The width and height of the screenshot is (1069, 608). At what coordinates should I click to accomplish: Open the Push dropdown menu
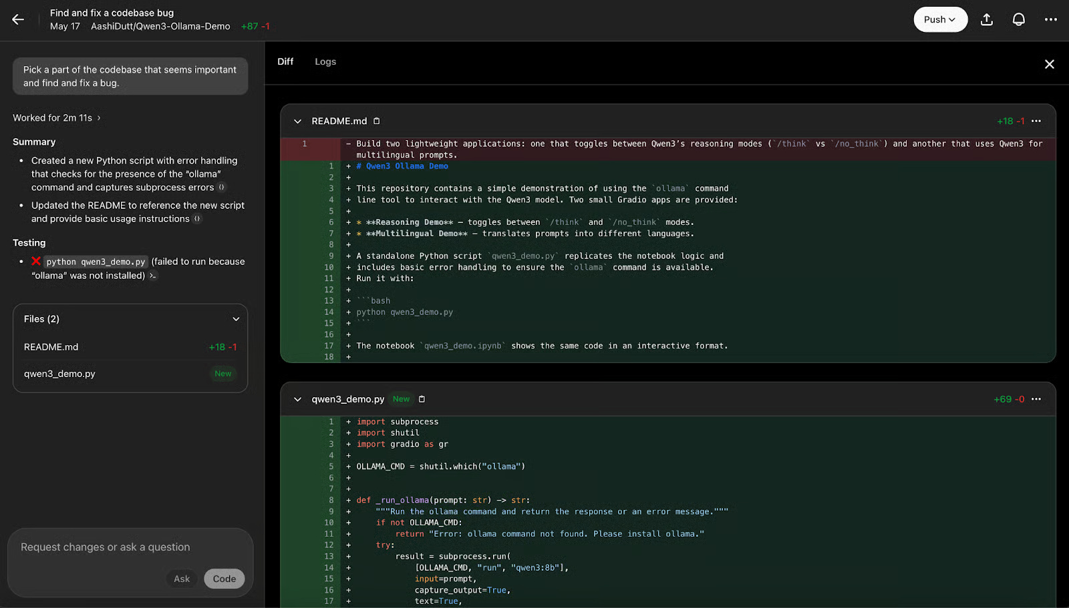coord(939,19)
